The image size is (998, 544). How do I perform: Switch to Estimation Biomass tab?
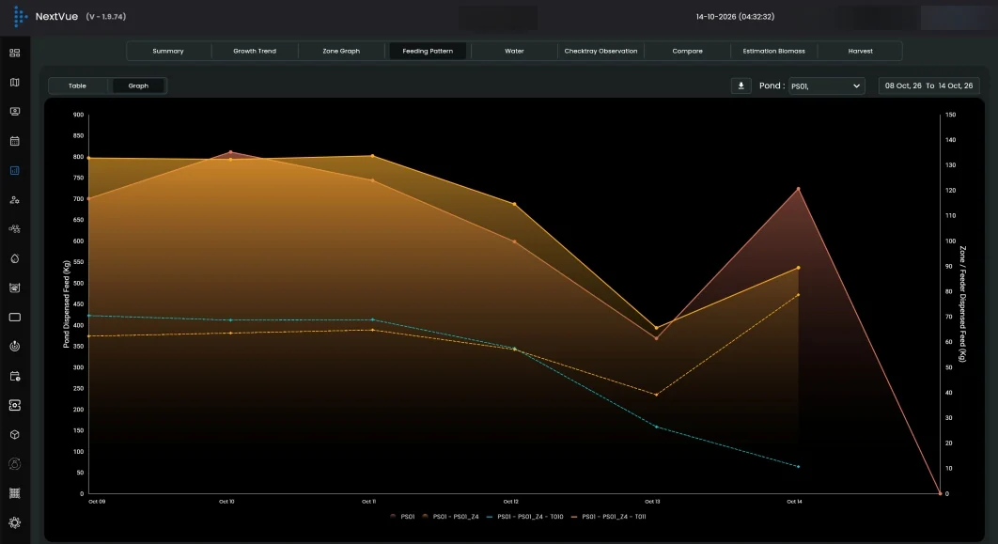coord(774,51)
